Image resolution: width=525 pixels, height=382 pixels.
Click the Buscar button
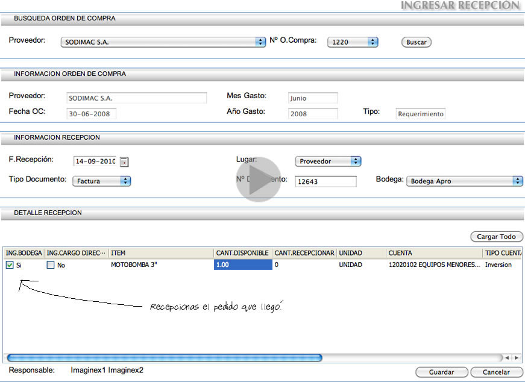416,42
